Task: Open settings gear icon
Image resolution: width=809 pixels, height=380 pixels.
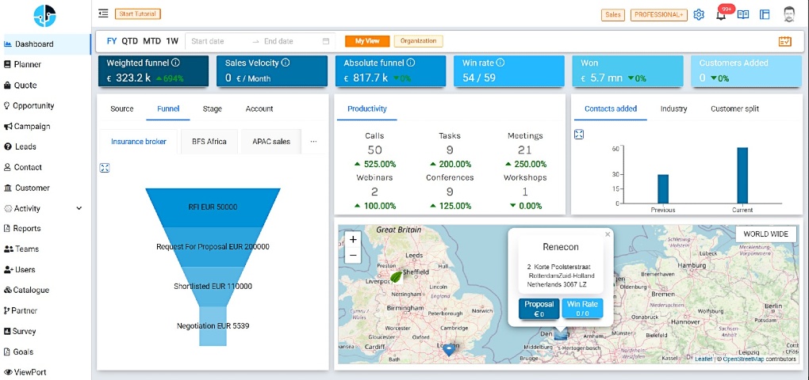Action: pos(699,14)
